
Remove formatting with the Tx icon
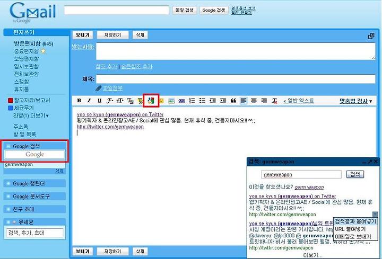[275, 101]
